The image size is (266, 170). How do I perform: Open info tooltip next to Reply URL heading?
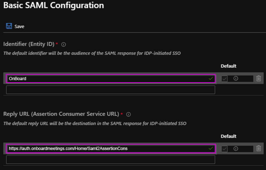coord(128,114)
